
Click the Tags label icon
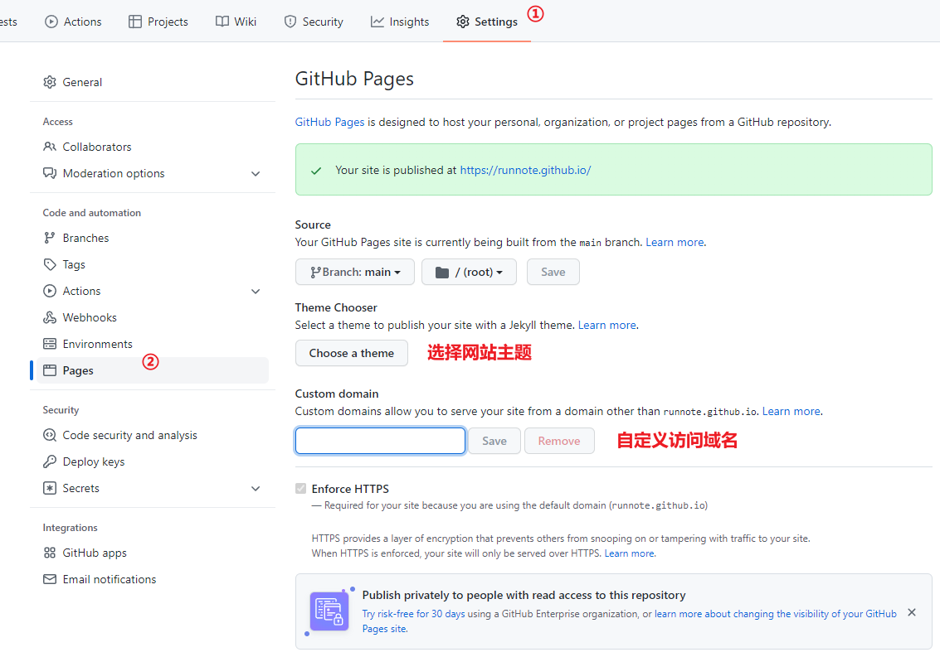tap(50, 264)
